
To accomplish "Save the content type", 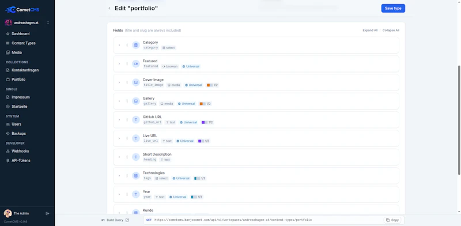I will [x=393, y=8].
